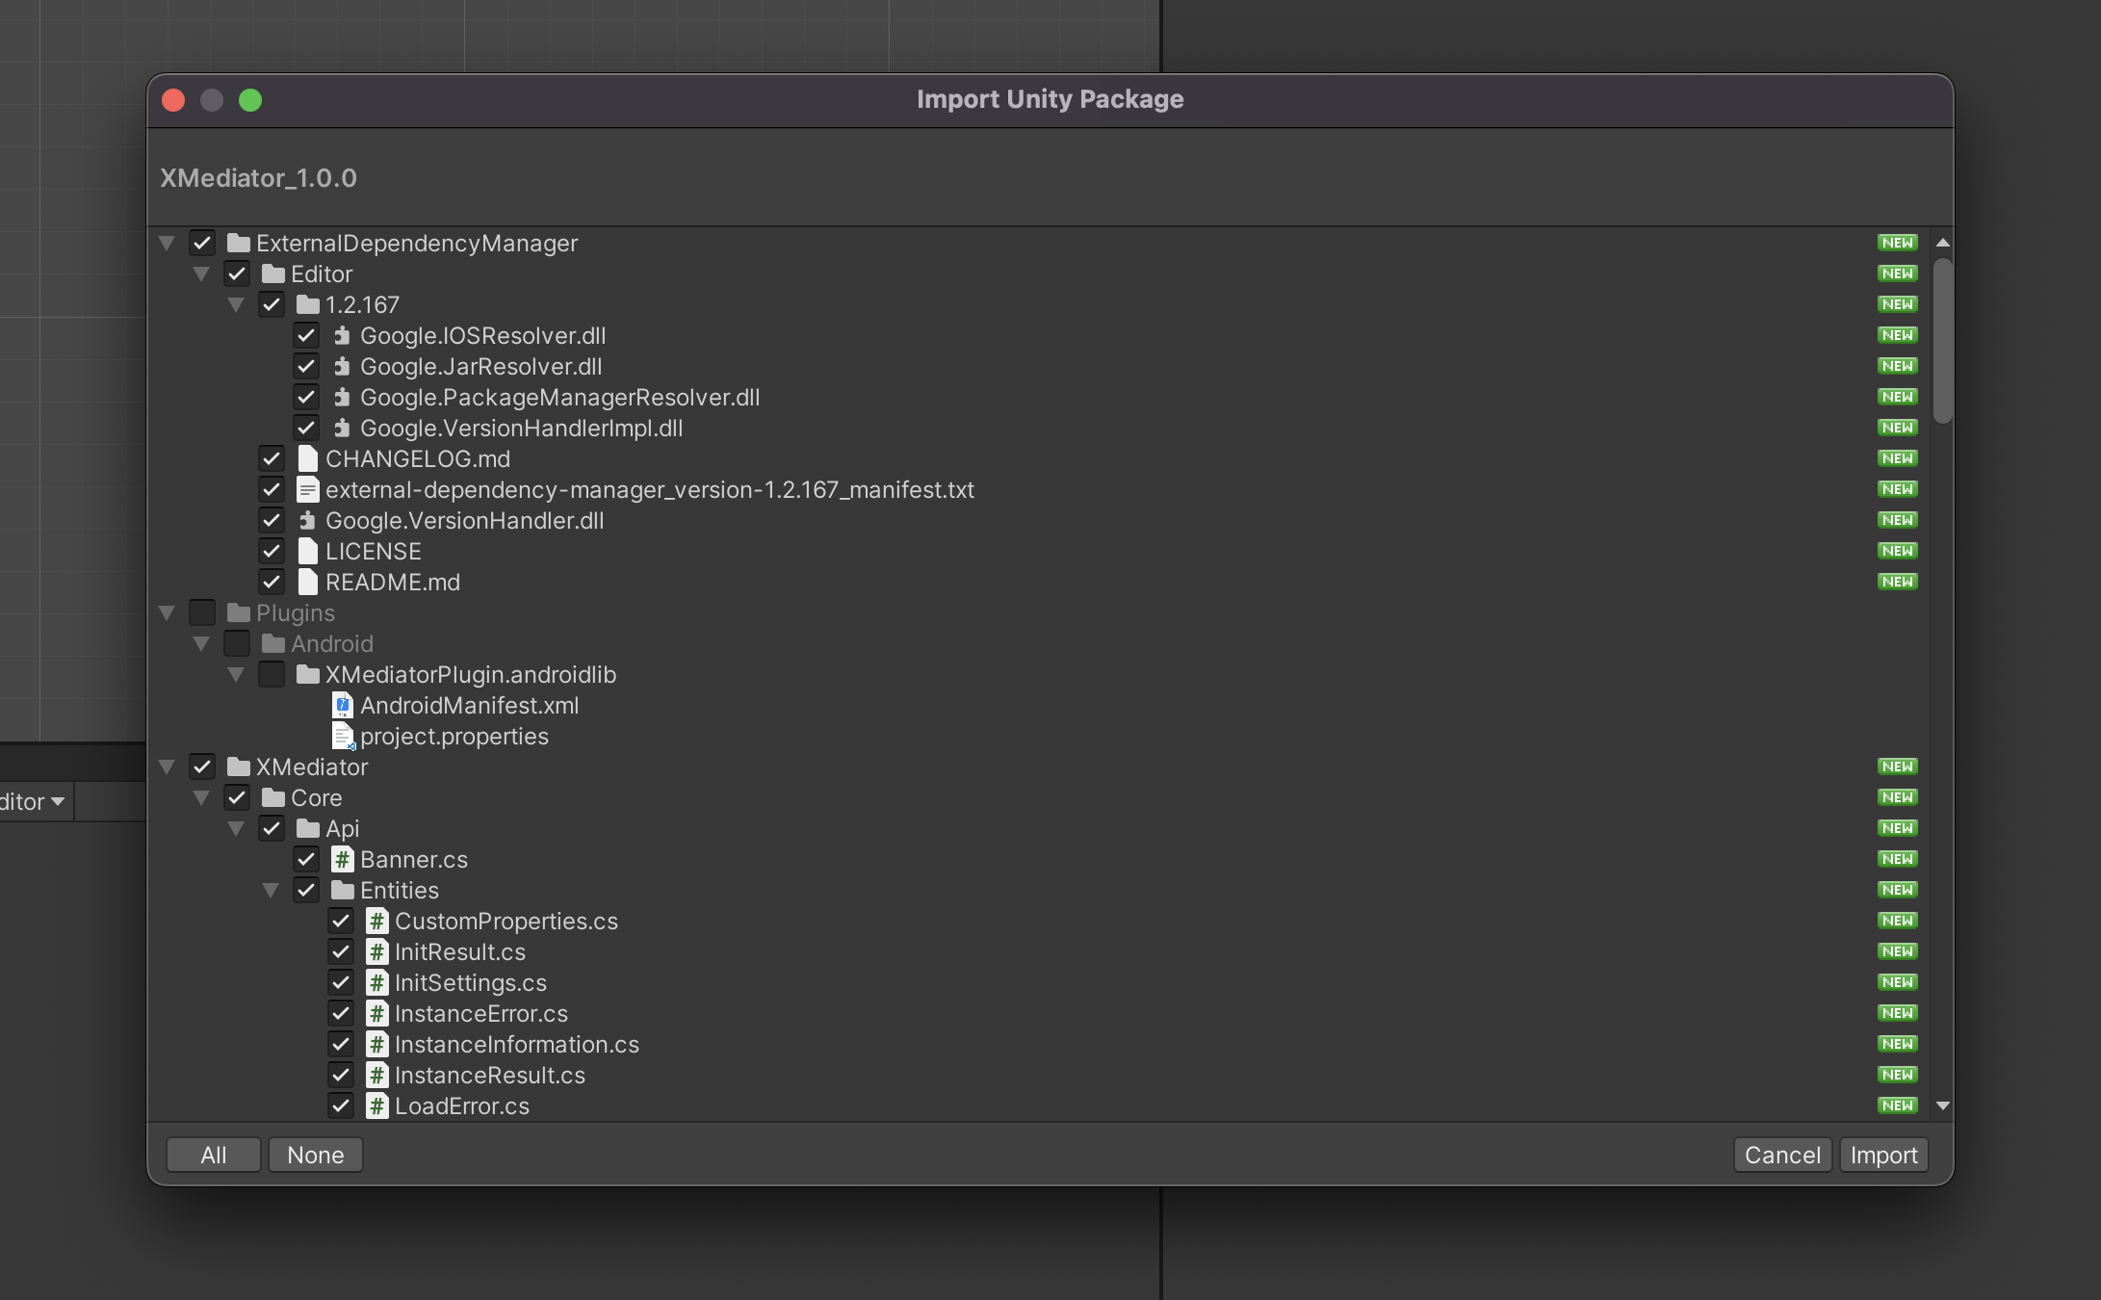Click the XMediatorPlugin.androidlib folder icon
This screenshot has height=1300, width=2101.
click(307, 675)
